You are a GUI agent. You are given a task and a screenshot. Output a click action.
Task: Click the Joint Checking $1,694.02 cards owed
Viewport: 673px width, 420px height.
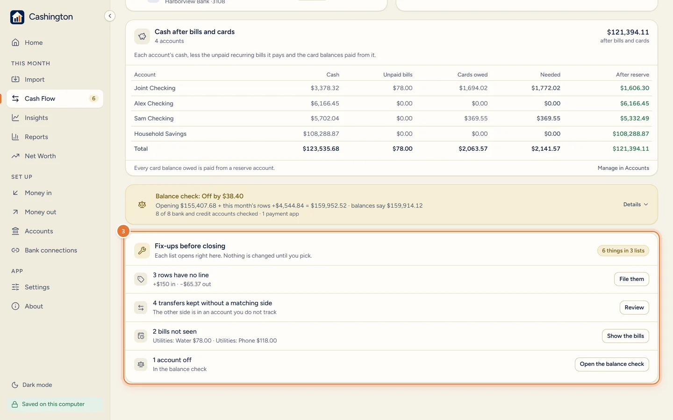click(473, 88)
